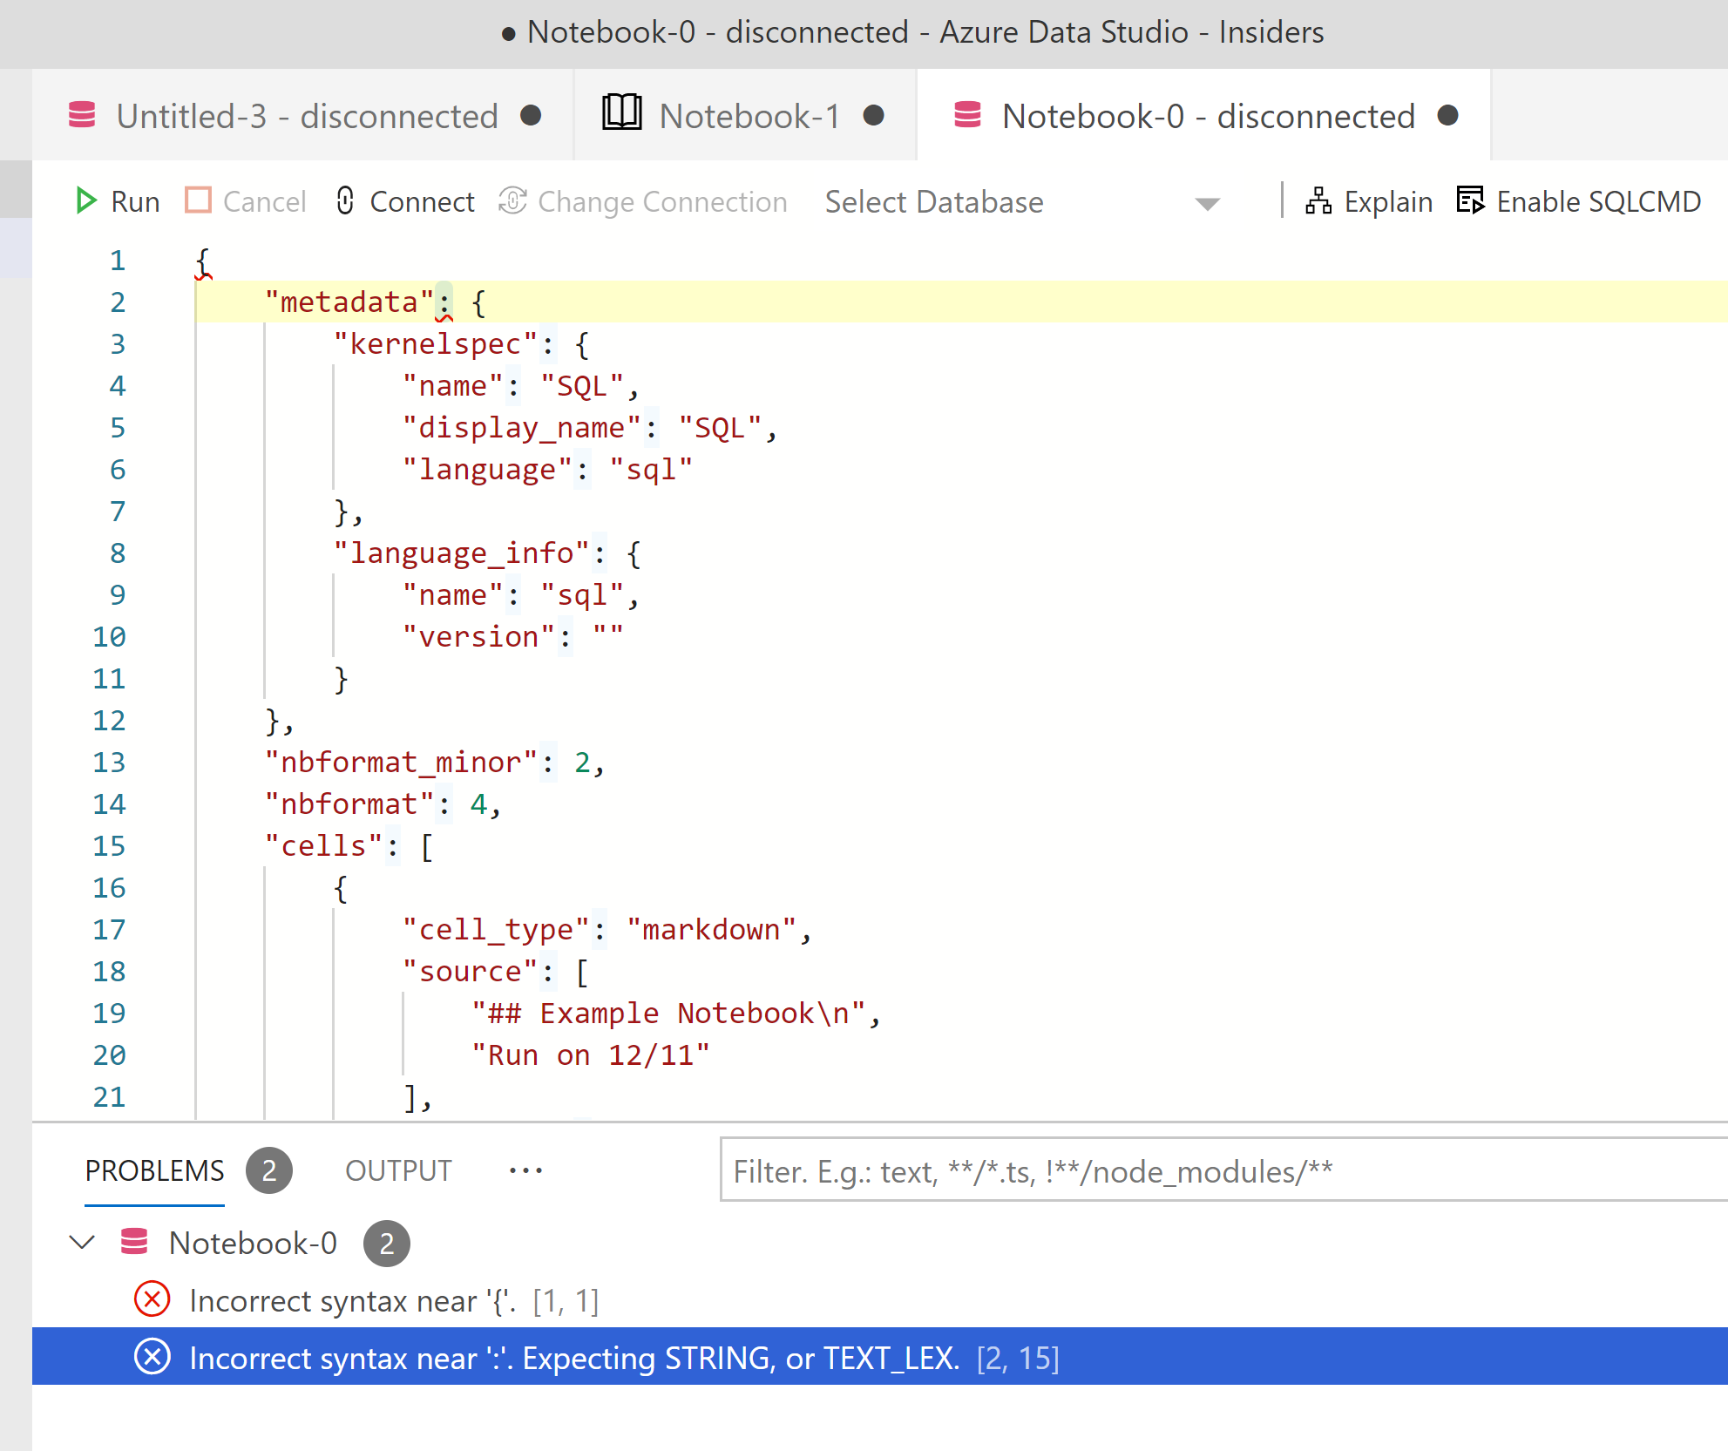Click the Connect icon
Viewport: 1728px width, 1451px height.
[x=346, y=200]
